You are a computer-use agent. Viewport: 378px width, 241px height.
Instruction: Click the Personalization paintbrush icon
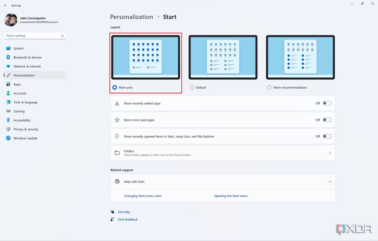point(8,75)
